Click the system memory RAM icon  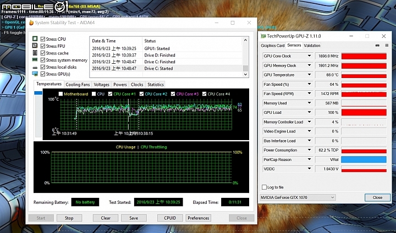tap(35, 60)
